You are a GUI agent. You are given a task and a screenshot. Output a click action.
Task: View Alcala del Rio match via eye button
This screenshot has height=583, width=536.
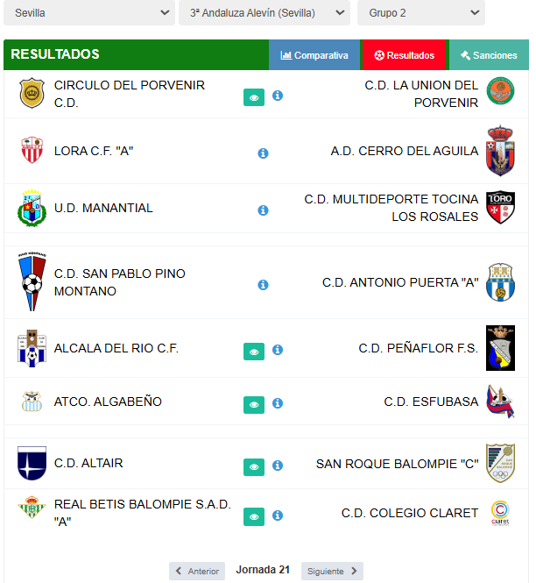[x=254, y=352]
